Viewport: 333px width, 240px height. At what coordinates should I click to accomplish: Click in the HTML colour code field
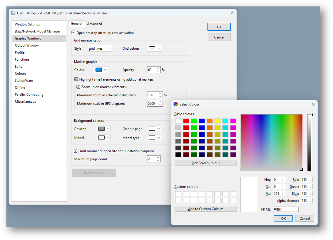(x=286, y=209)
